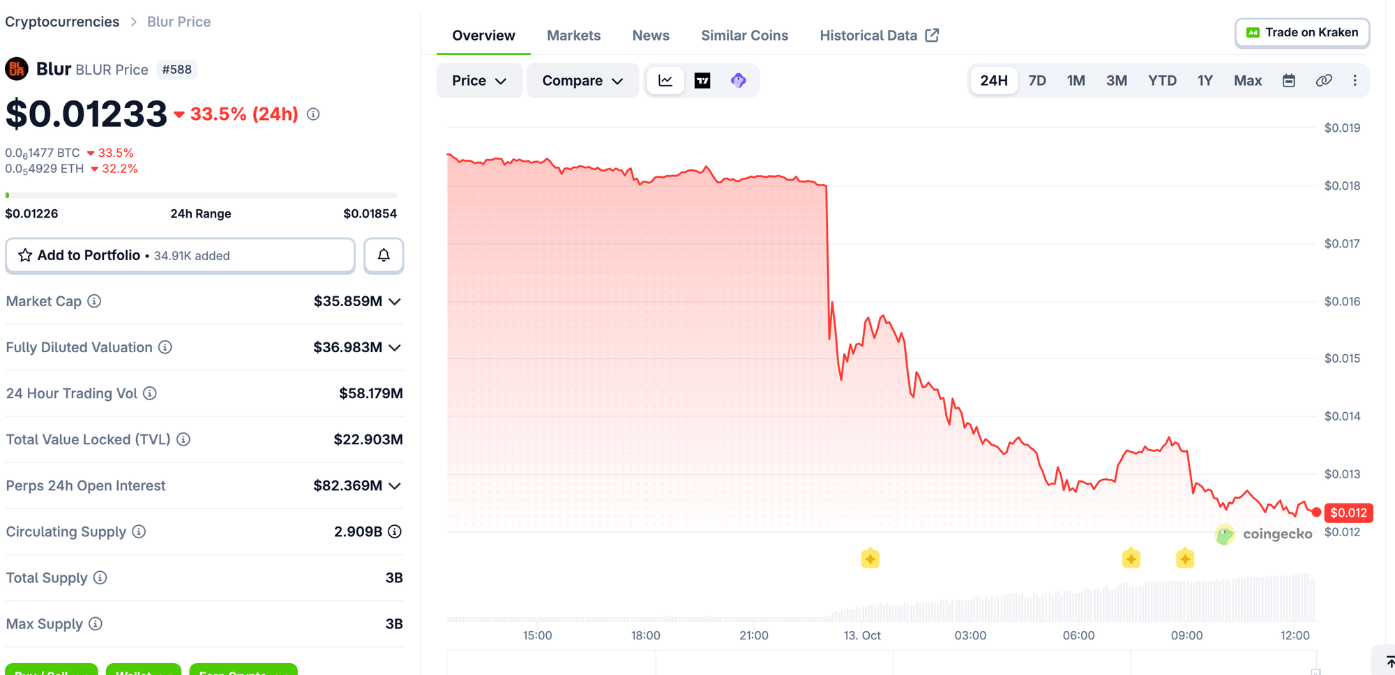Viewport: 1395px width, 675px height.
Task: Switch to the Similar Coins tab
Action: 744,36
